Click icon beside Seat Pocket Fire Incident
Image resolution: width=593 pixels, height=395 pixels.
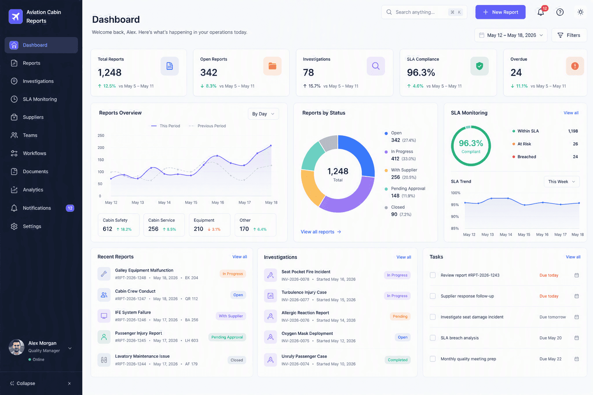coord(271,275)
